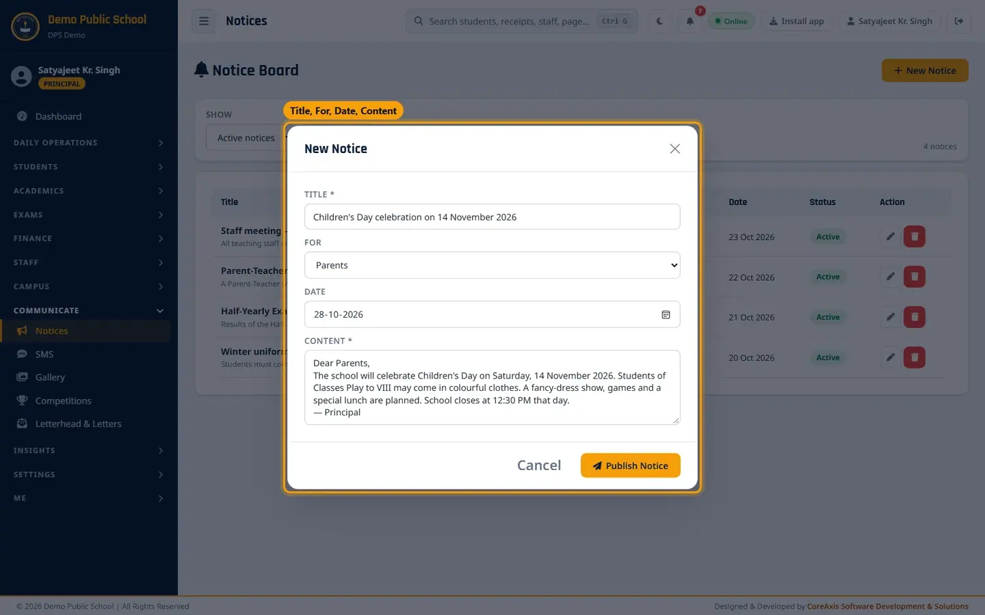The width and height of the screenshot is (985, 615).
Task: Open the notifications bell
Action: point(690,21)
